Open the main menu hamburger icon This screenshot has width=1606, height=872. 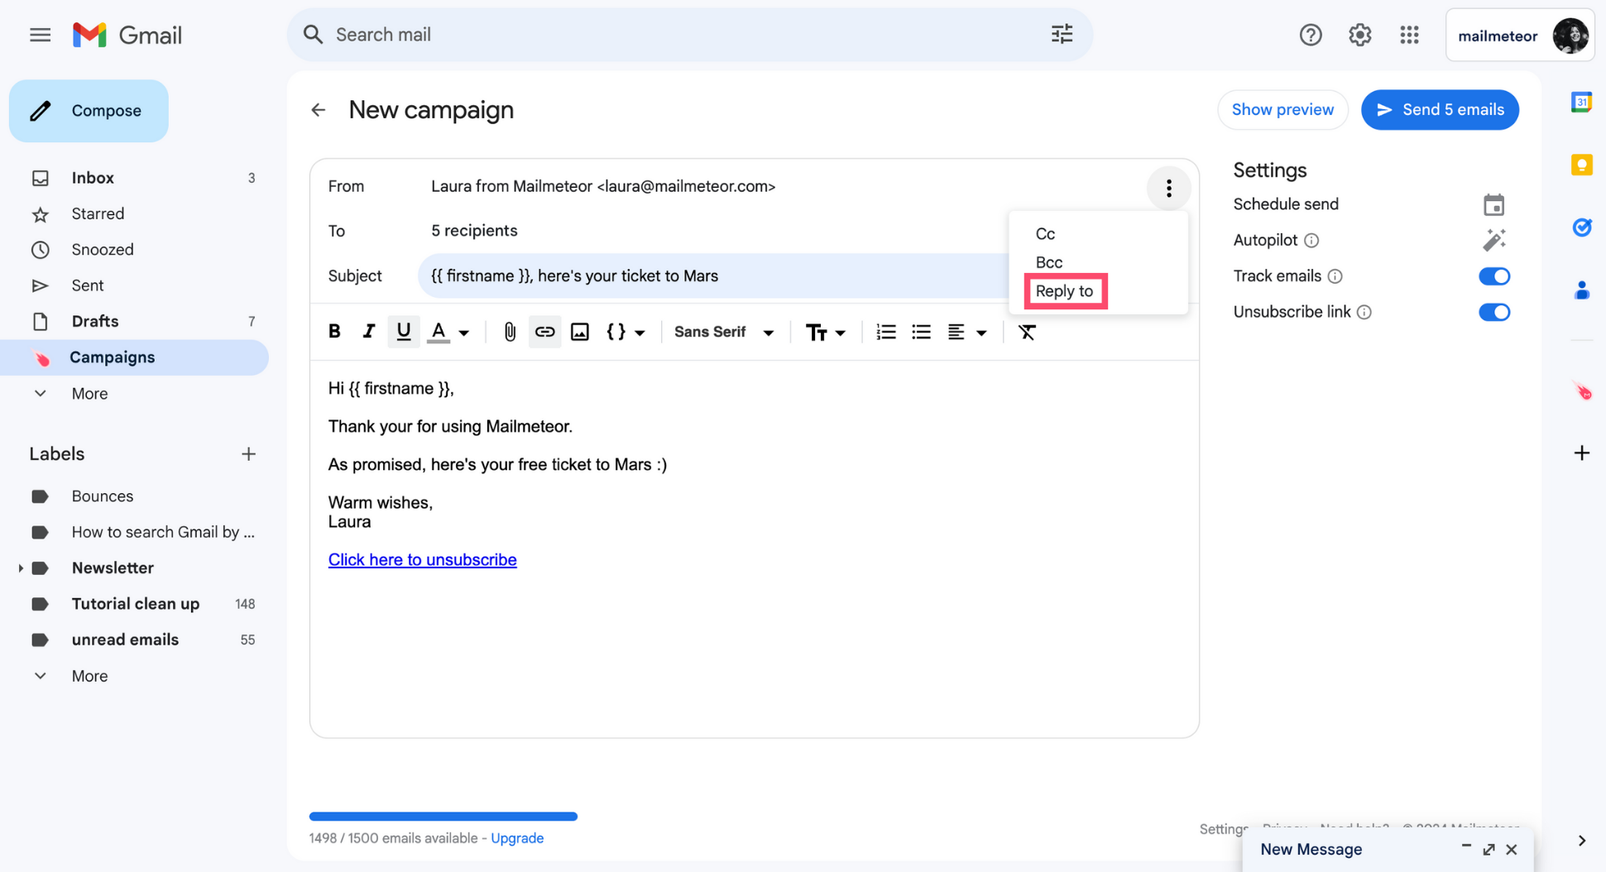tap(40, 35)
